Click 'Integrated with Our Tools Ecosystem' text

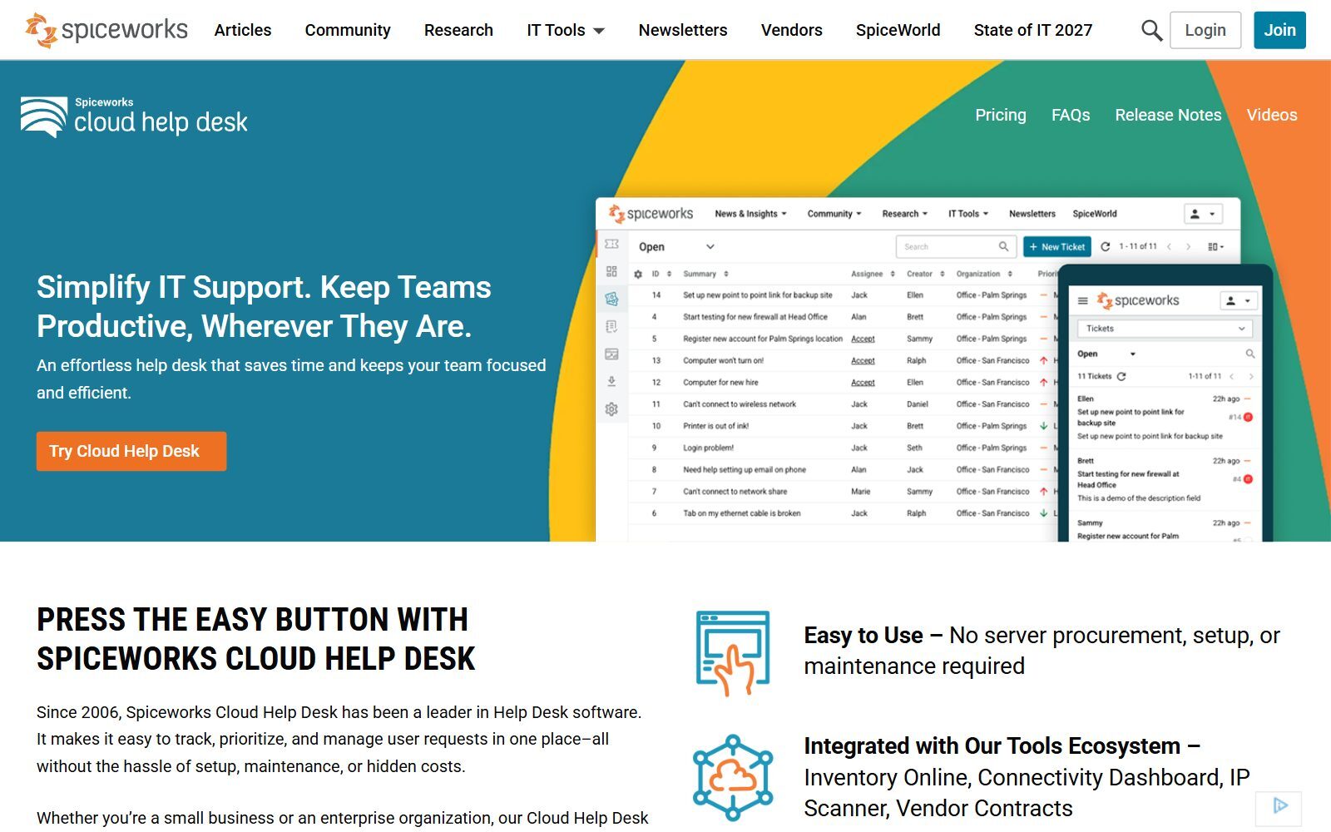click(1027, 777)
